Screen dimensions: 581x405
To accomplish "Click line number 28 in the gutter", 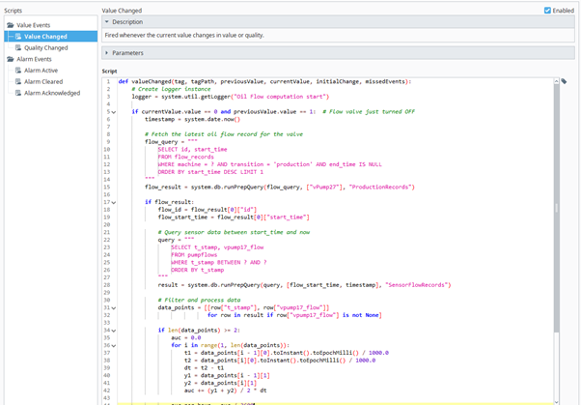I will pos(107,285).
